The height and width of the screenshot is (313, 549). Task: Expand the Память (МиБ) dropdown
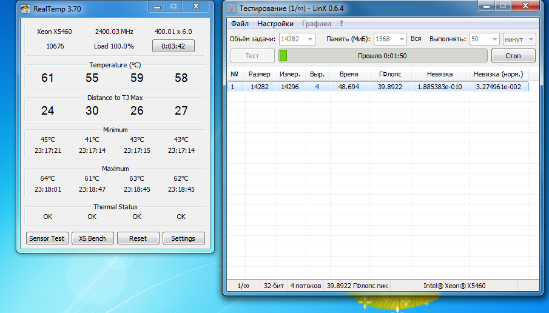coord(402,39)
